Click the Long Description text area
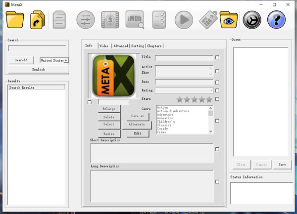297x214 pixels. pos(152,186)
